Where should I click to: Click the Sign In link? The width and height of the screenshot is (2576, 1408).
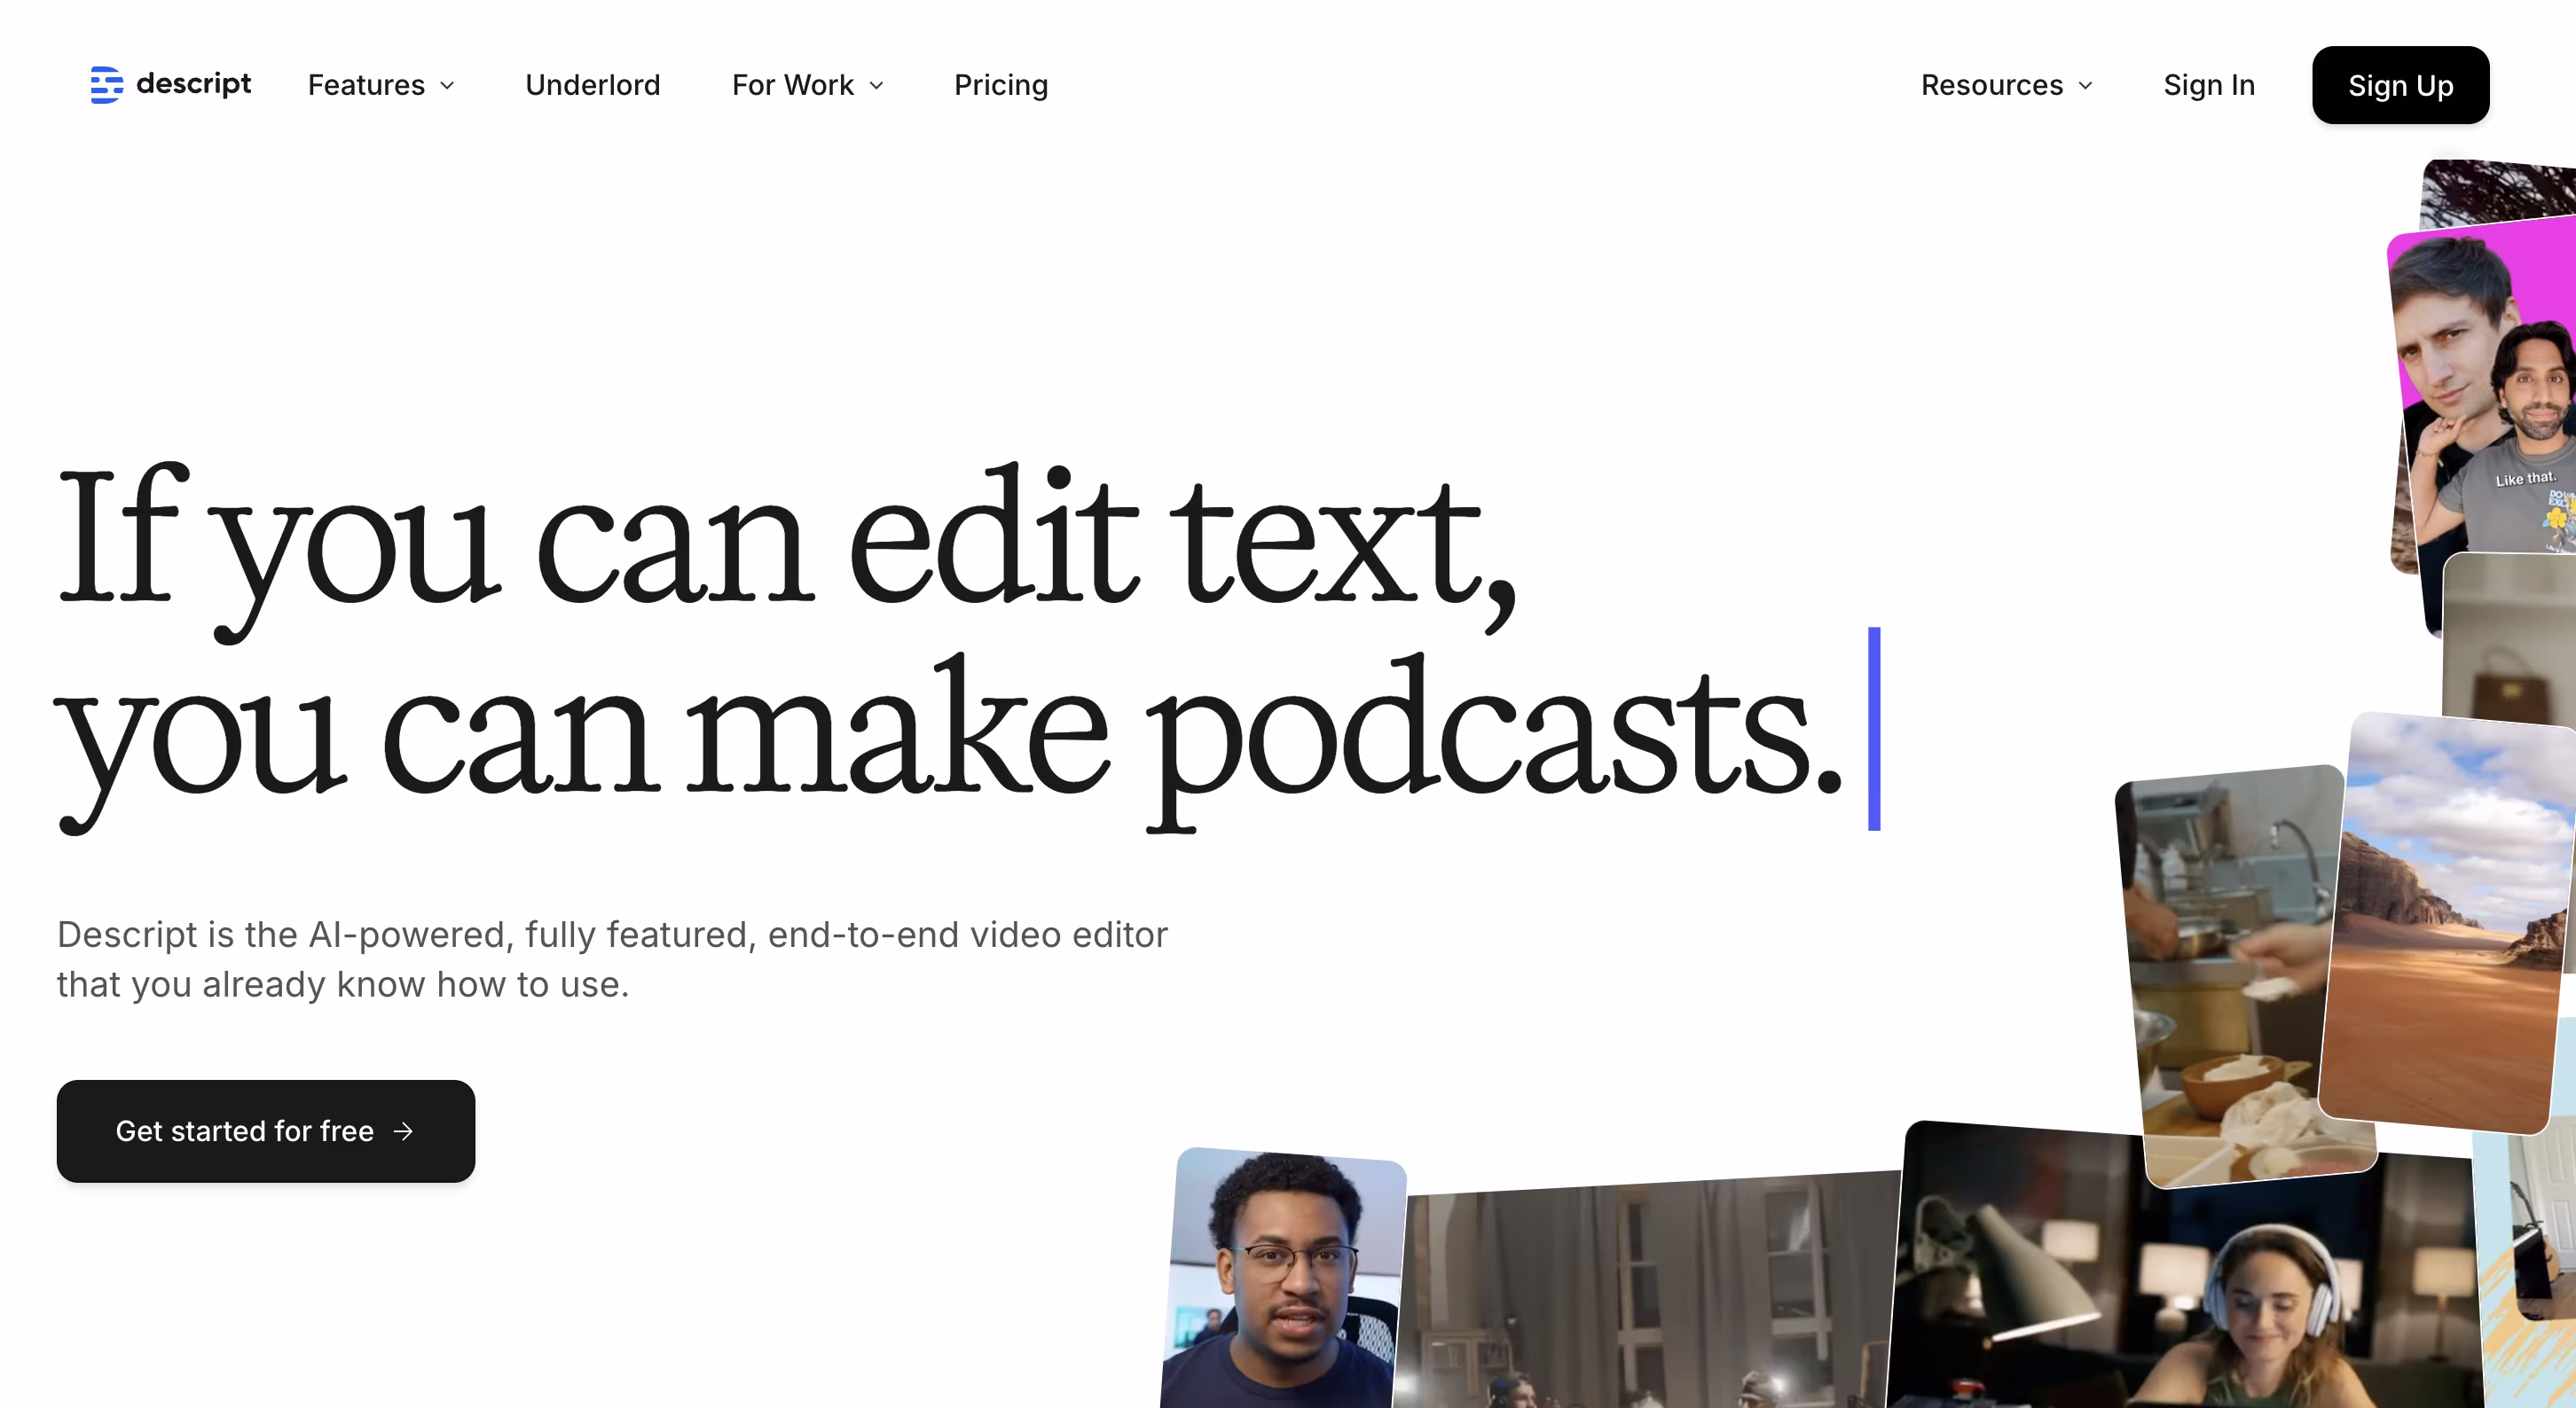coord(2209,85)
